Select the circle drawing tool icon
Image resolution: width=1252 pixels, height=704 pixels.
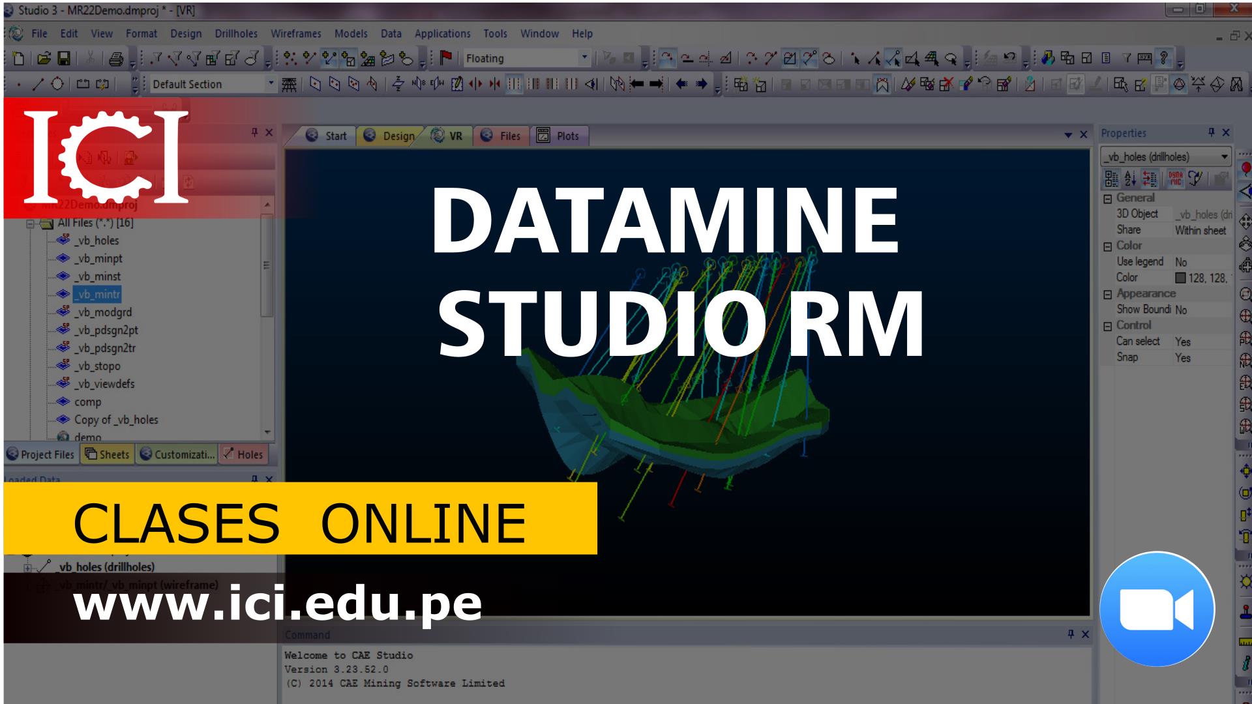(x=57, y=84)
